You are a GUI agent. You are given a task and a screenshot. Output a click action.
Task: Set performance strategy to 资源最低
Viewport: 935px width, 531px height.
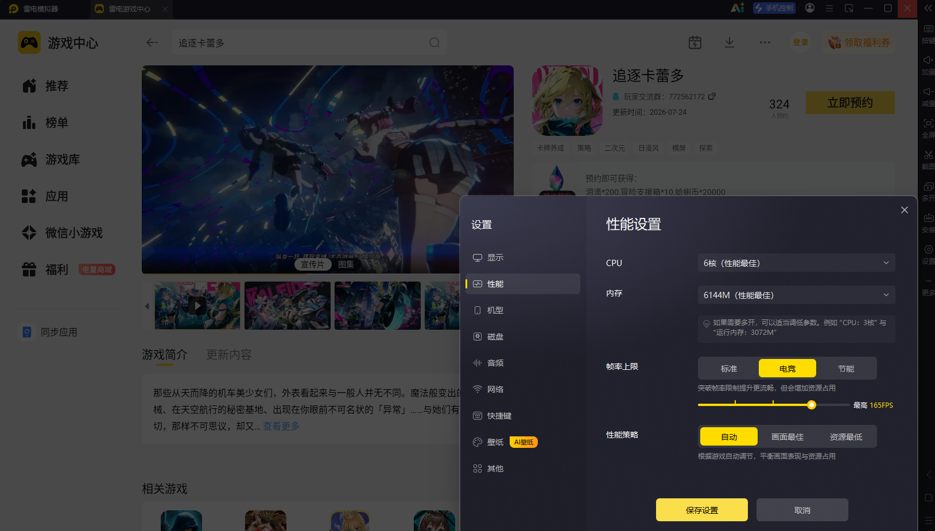coord(846,436)
